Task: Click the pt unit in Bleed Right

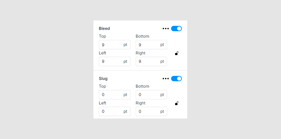Action: coord(162,61)
